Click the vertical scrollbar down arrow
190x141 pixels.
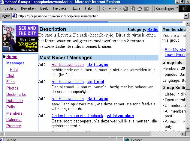[x=188, y=129]
